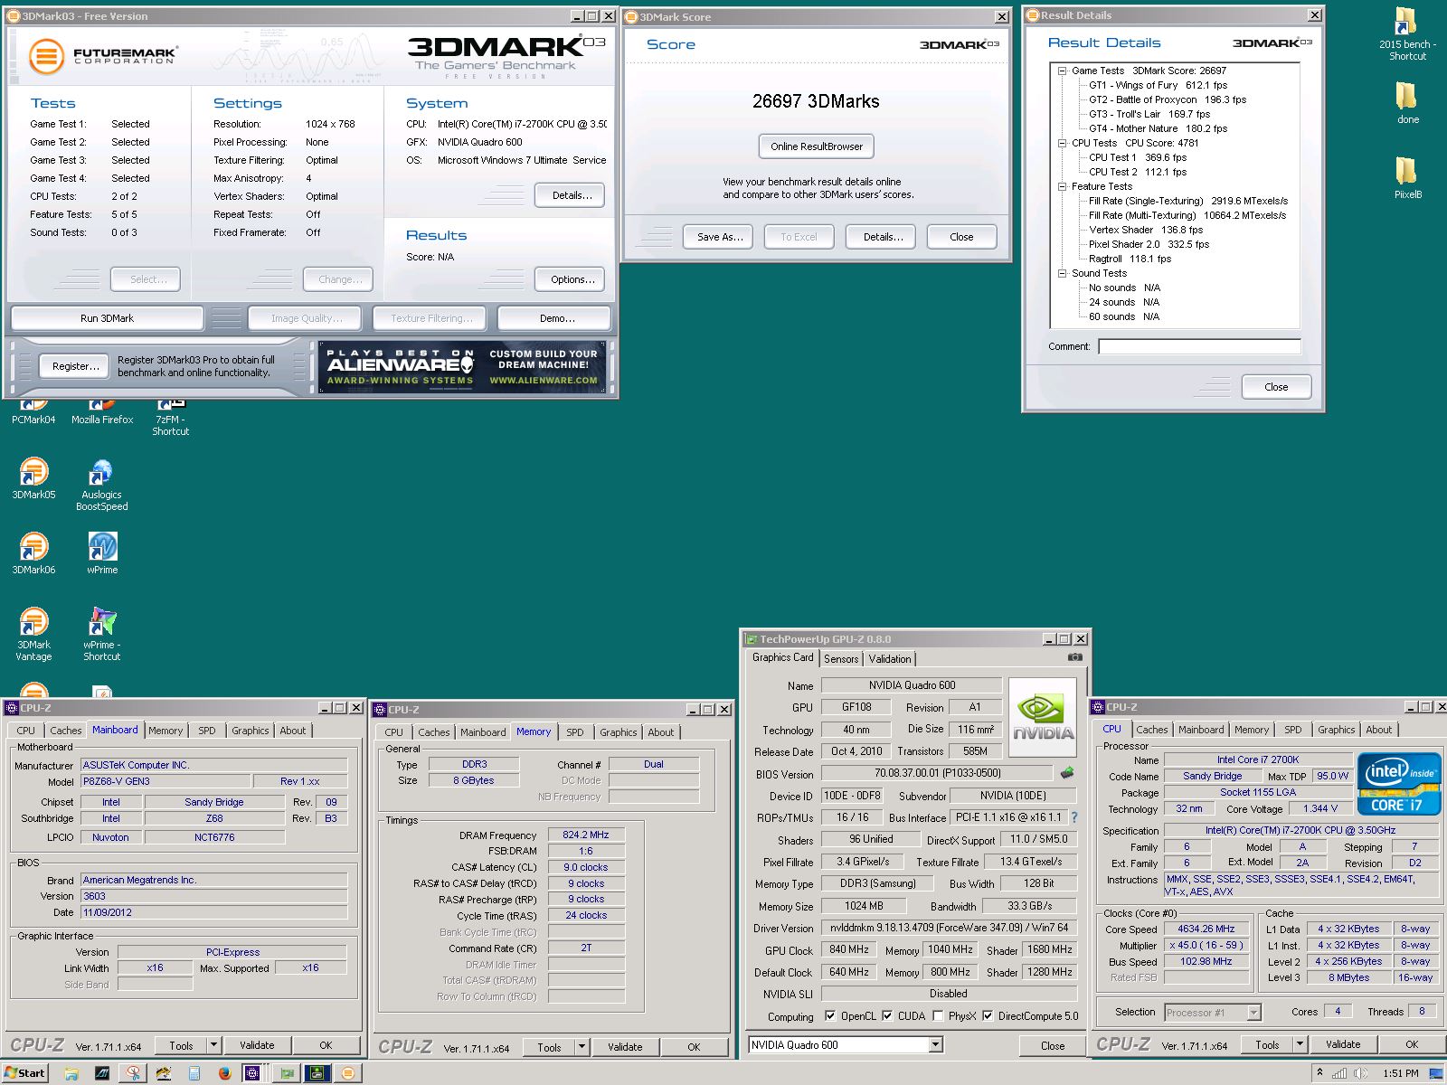Collapse the Game Tests tree node
Viewport: 1447px width, 1085px height.
1063,71
